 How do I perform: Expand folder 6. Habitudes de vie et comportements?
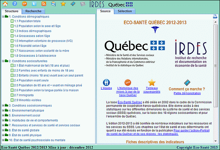(x=3, y=120)
